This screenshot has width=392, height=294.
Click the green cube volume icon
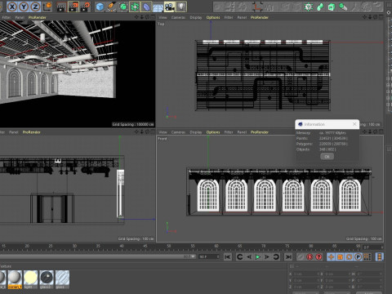(x=332, y=7)
